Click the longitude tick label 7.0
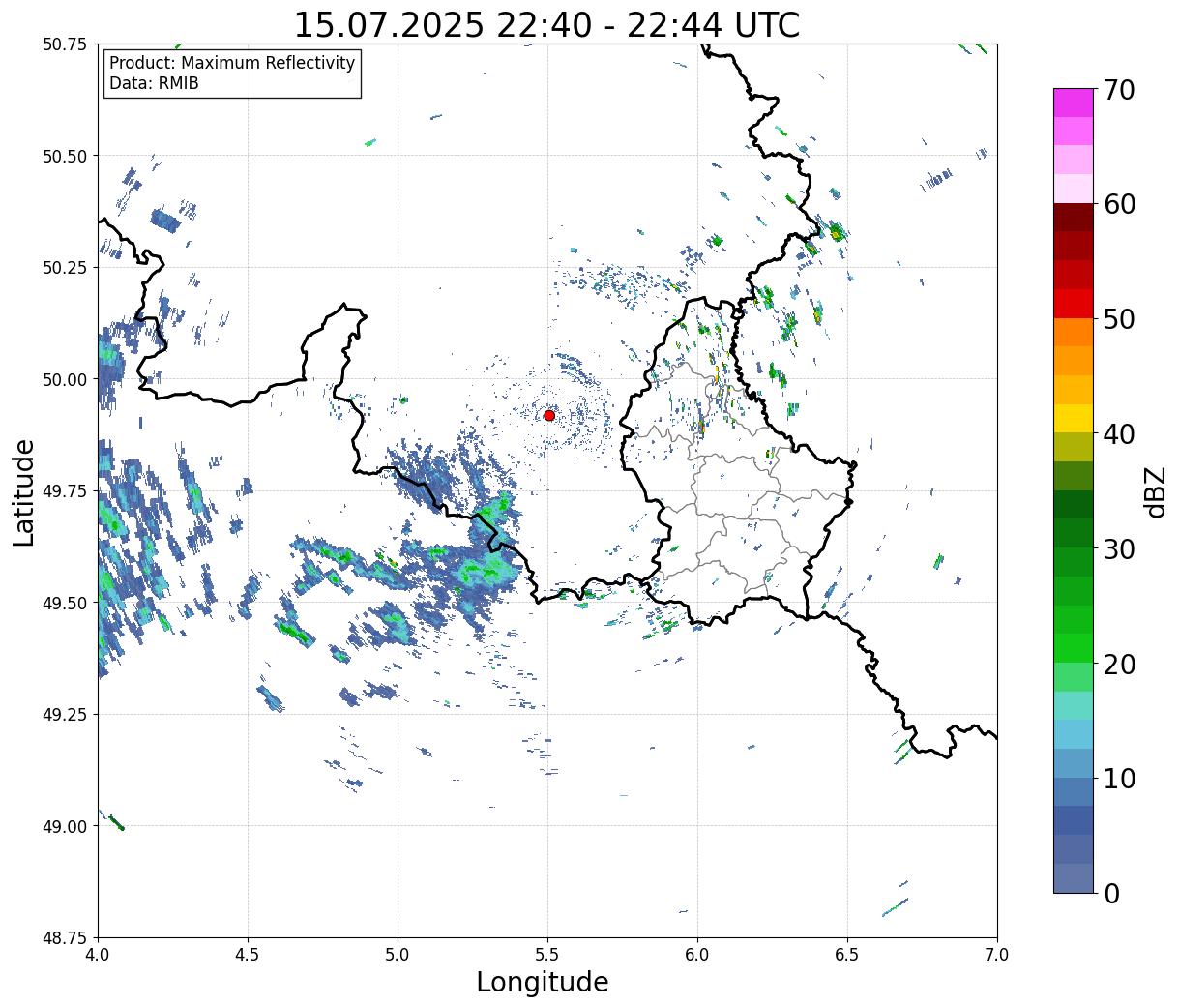This screenshot has width=1179, height=1006. click(x=997, y=955)
